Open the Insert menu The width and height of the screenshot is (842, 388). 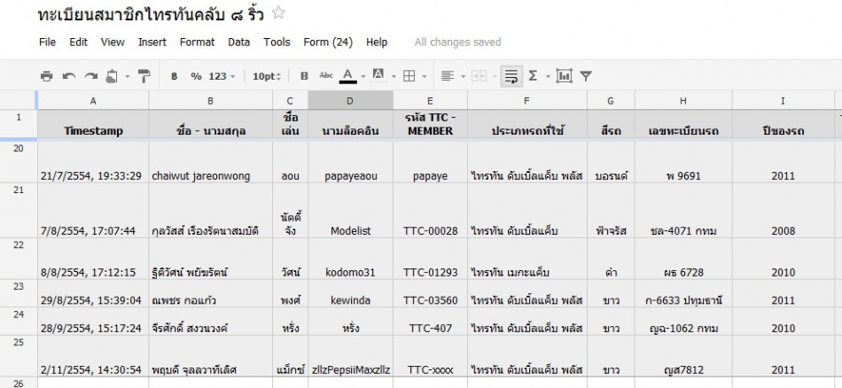click(x=152, y=42)
